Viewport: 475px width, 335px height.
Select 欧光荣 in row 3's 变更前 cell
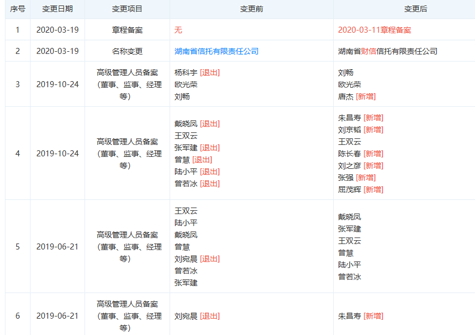(x=186, y=84)
